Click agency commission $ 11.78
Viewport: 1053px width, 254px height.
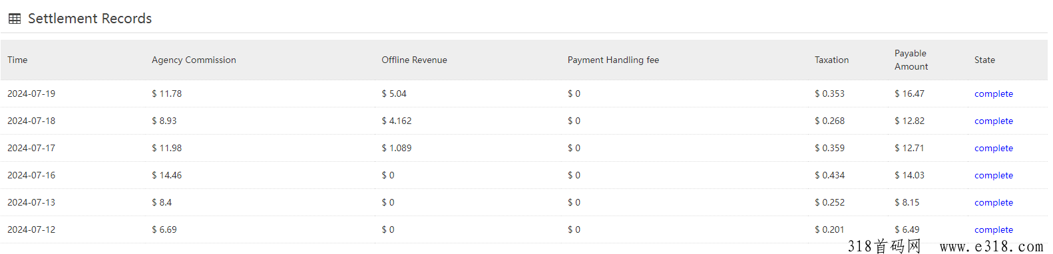(166, 94)
